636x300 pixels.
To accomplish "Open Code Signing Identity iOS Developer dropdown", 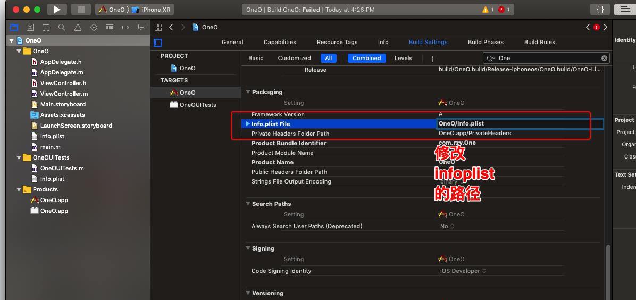I will [463, 271].
